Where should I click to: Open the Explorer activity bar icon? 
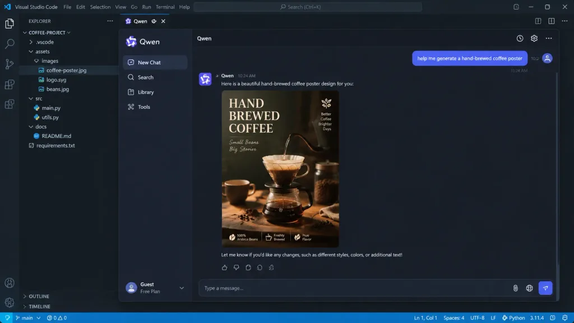(x=10, y=24)
